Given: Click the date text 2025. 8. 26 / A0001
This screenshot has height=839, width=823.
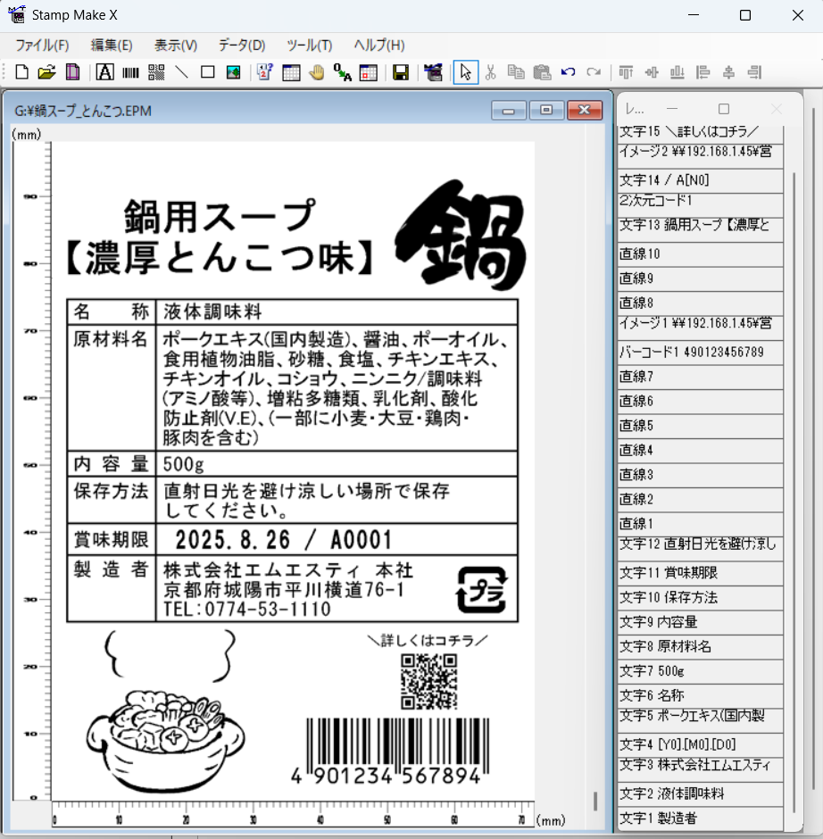Looking at the screenshot, I should 284,540.
